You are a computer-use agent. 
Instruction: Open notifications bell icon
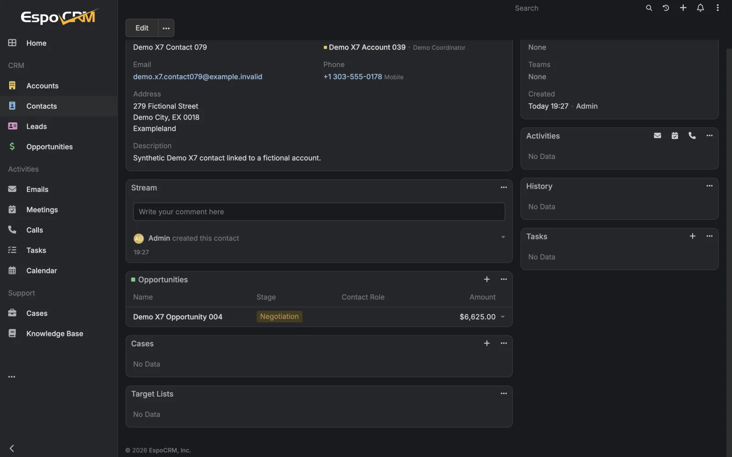pos(700,8)
